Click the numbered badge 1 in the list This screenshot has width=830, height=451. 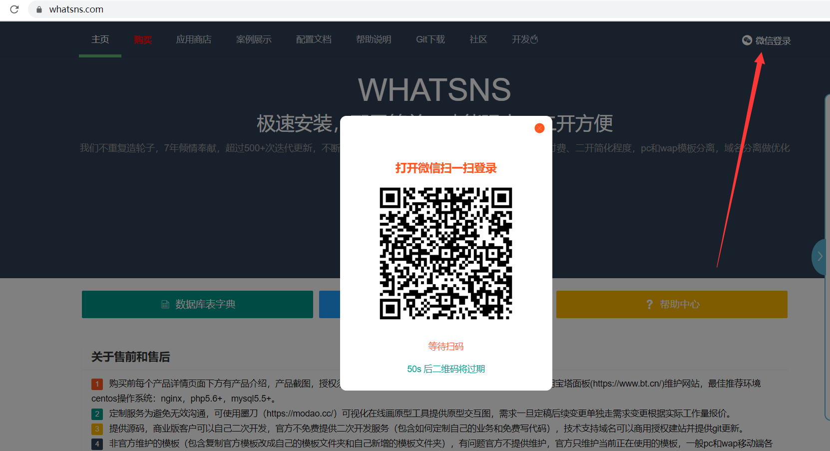pos(97,384)
